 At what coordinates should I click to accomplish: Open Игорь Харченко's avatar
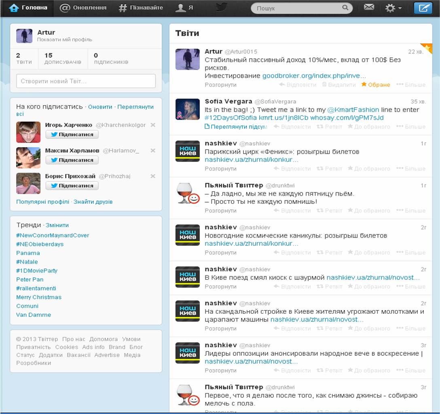pos(28,132)
